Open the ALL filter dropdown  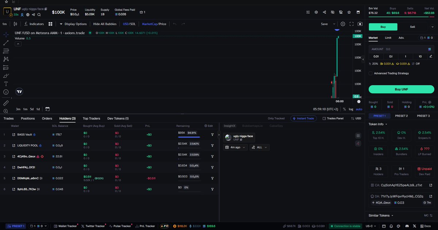click(260, 147)
